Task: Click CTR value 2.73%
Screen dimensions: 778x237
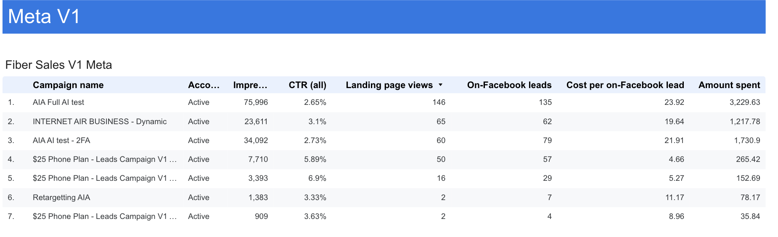Action: (x=315, y=141)
